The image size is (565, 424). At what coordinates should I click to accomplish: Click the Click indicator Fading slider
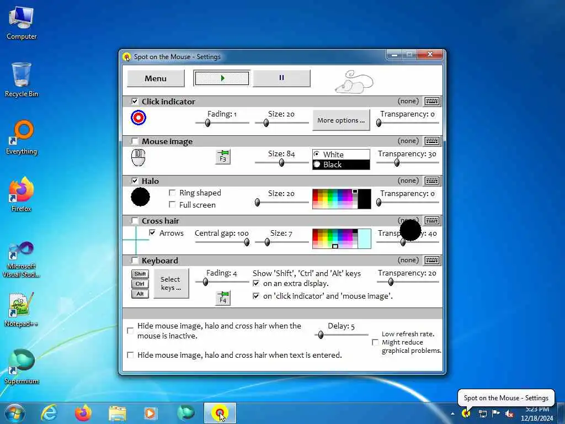[222, 123]
